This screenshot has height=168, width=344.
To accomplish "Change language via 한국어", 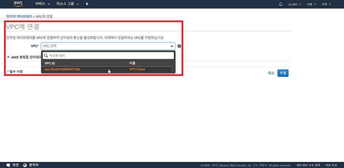I will [x=34, y=165].
